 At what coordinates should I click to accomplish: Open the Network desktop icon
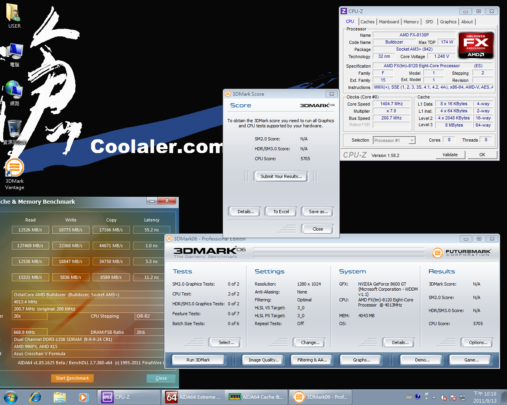[x=14, y=93]
